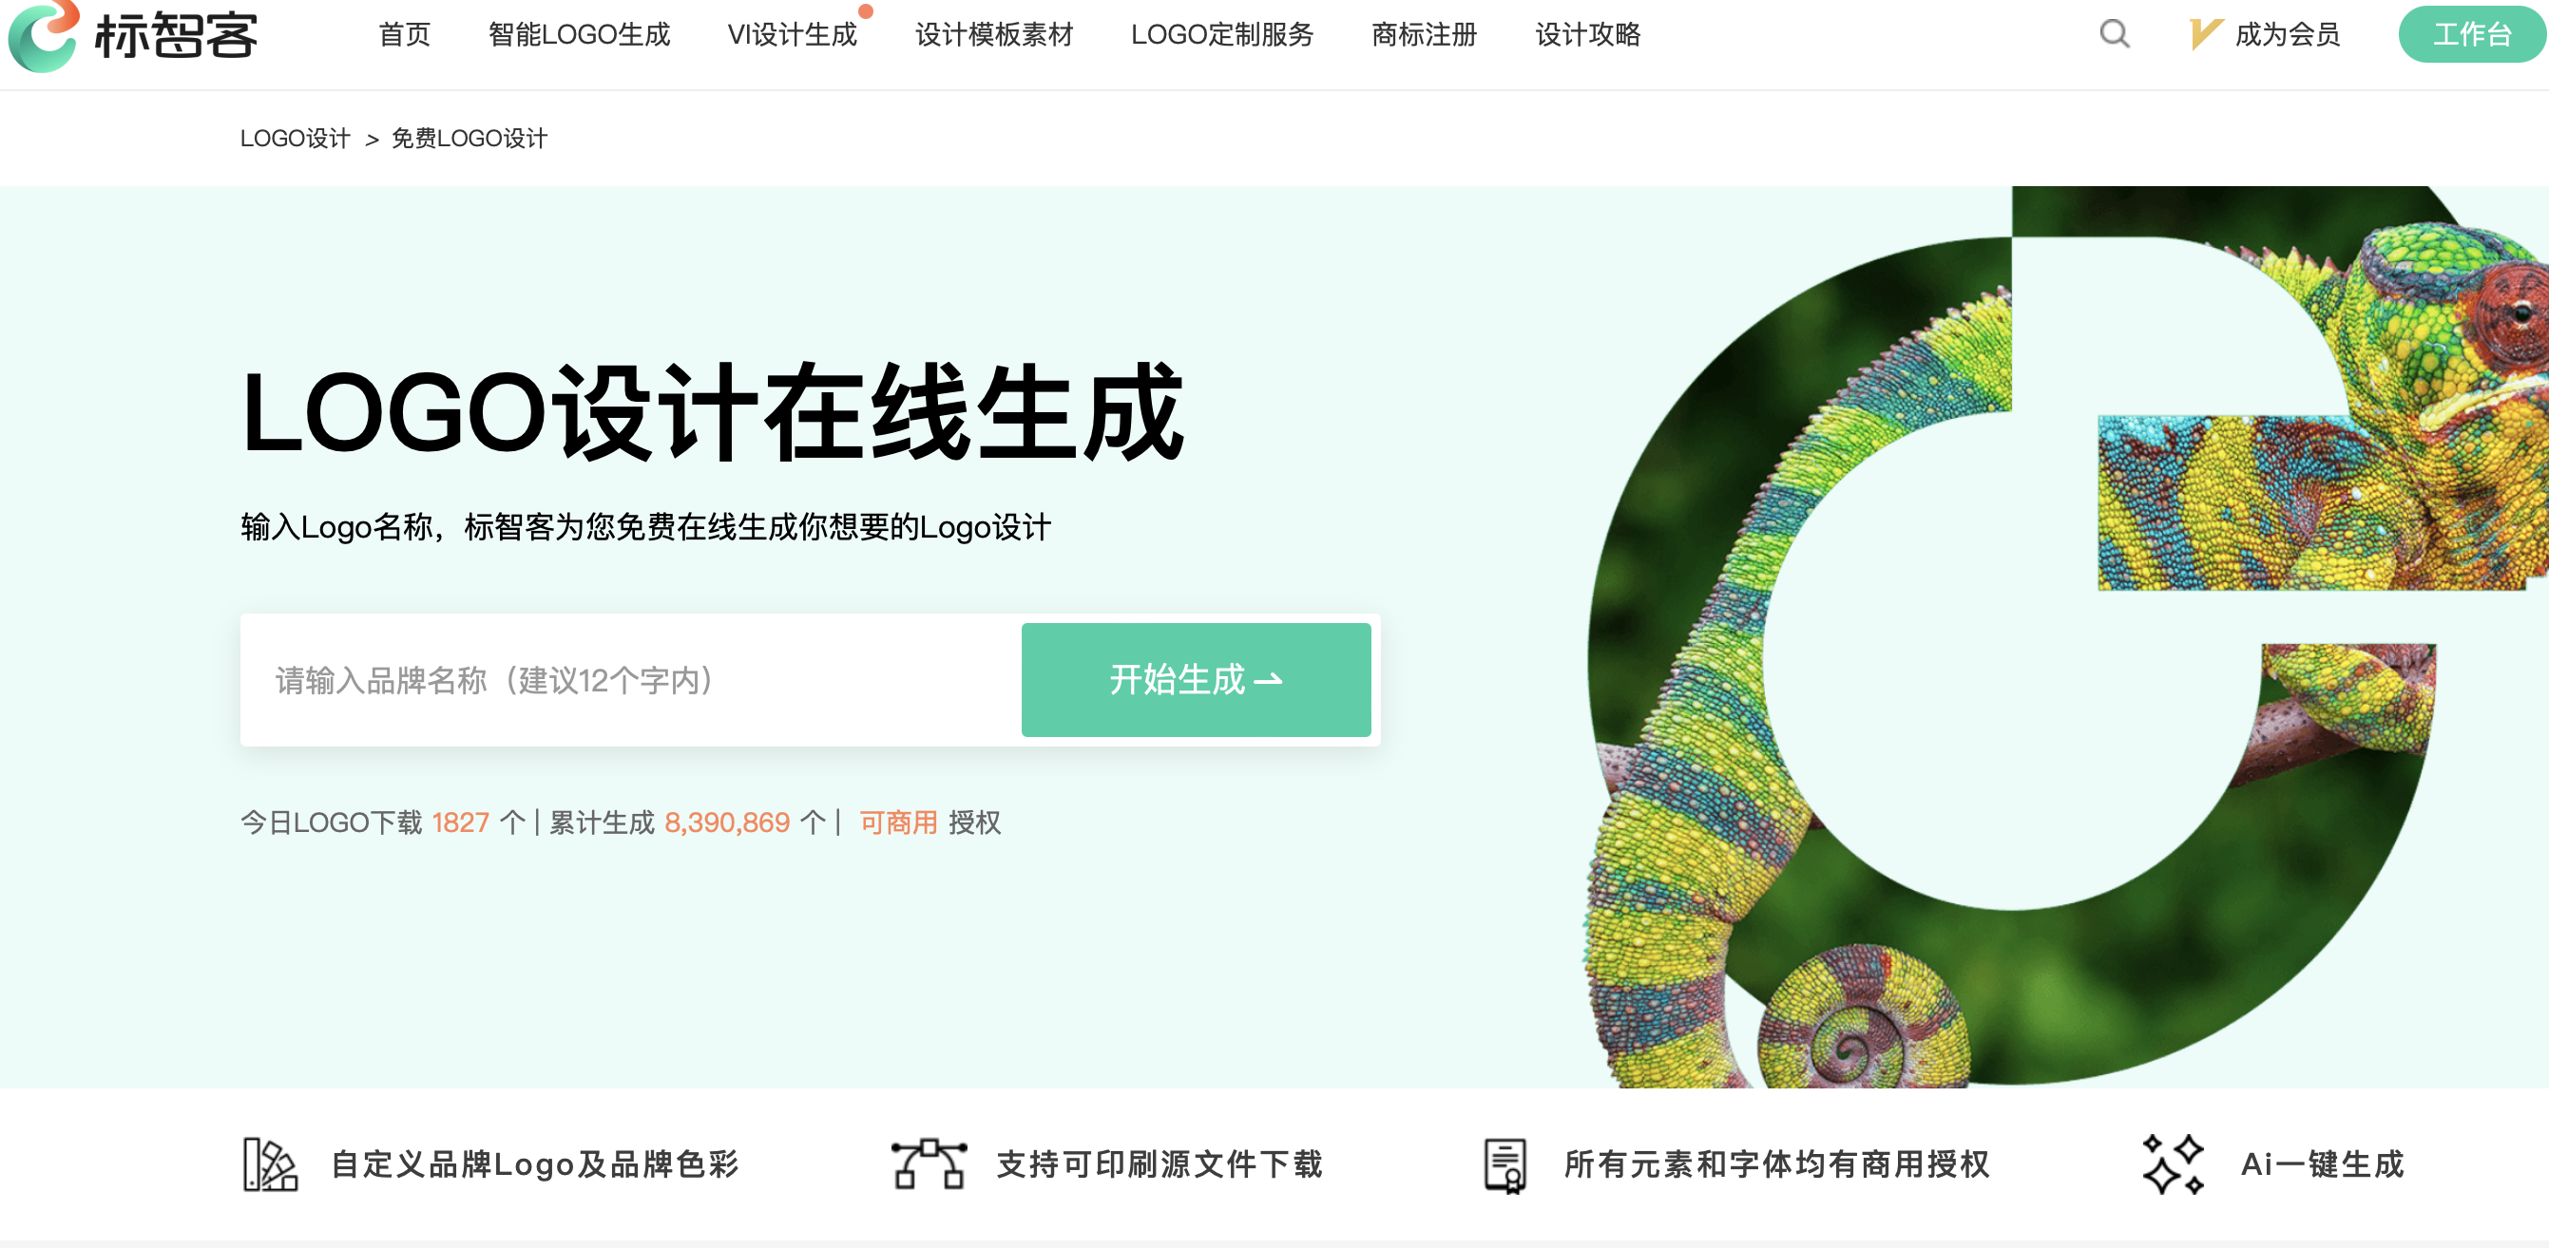
Task: Click the sparkle Ai generate icon
Action: tap(2172, 1163)
